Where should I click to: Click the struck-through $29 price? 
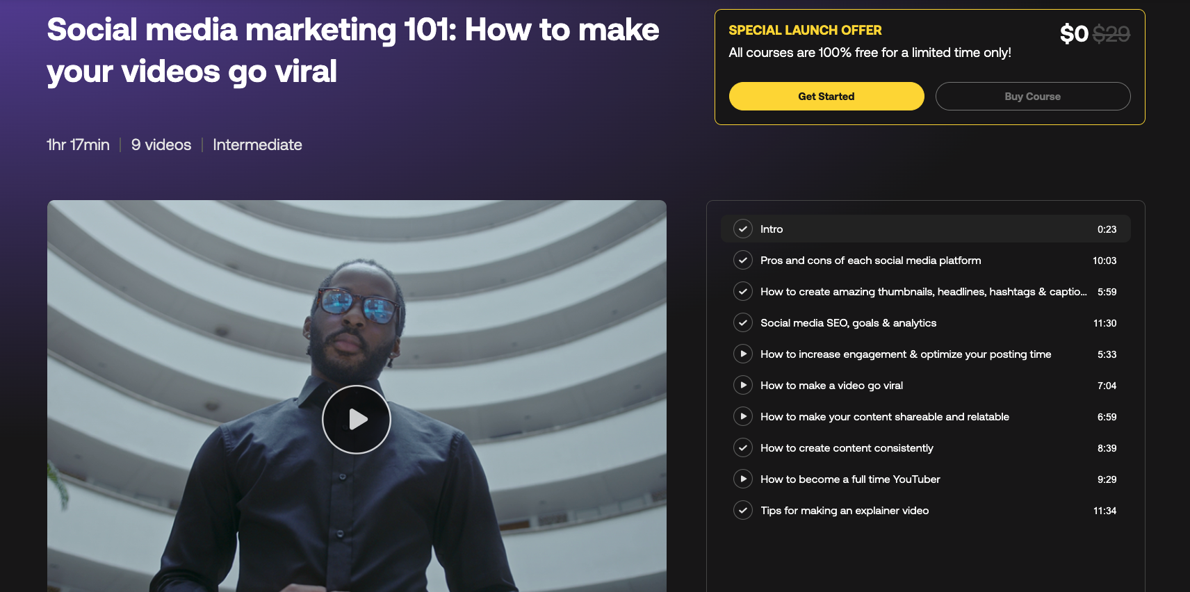(1111, 33)
